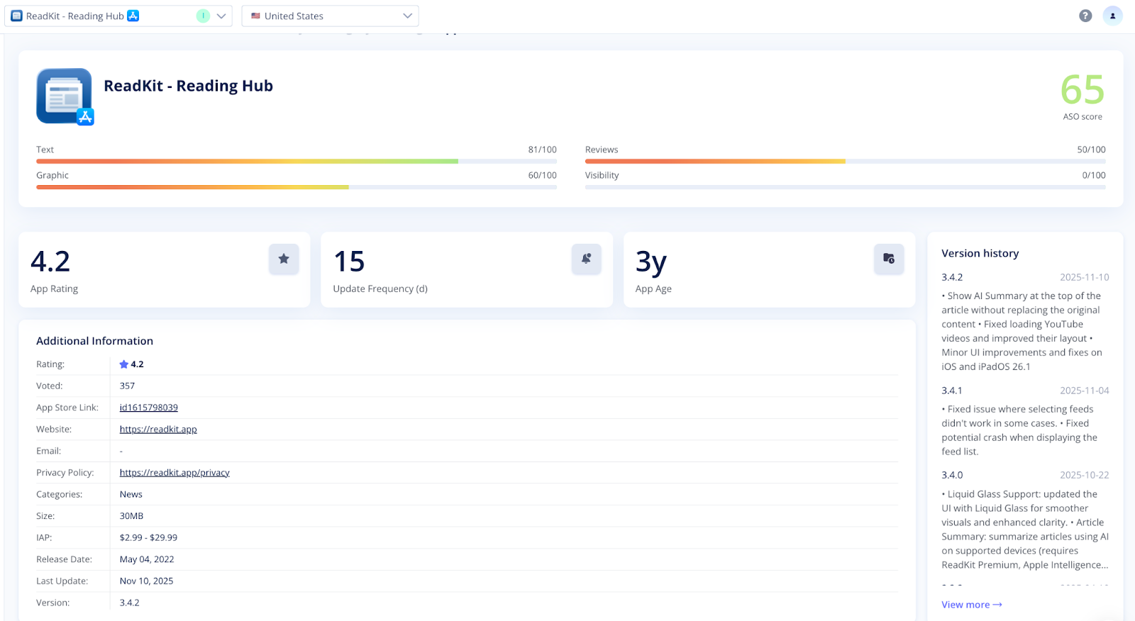Click the ReadKit - Reading Hub title
Screen dimensions: 1135x621
click(x=189, y=86)
